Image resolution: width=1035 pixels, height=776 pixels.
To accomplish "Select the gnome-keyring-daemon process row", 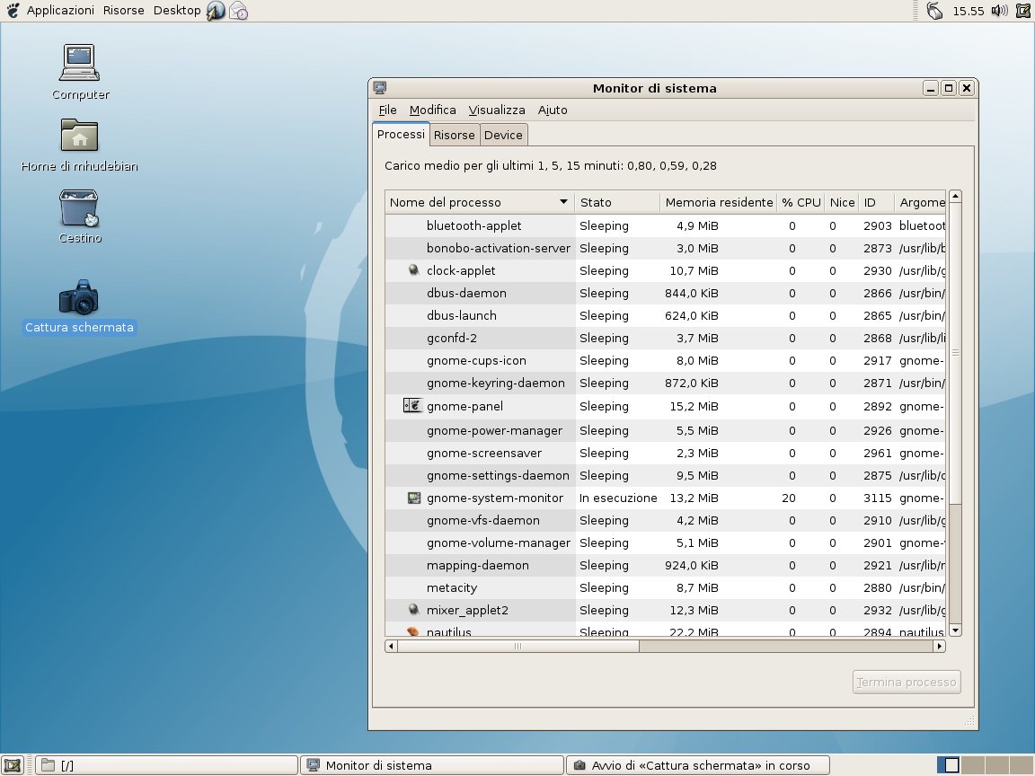I will [666, 383].
